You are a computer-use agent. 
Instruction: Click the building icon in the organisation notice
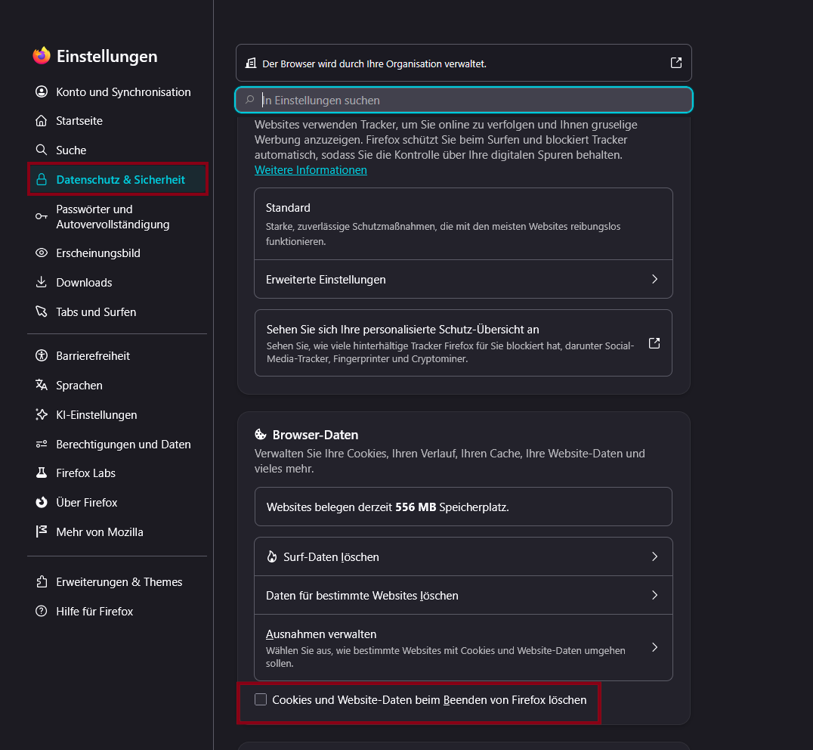click(x=251, y=64)
